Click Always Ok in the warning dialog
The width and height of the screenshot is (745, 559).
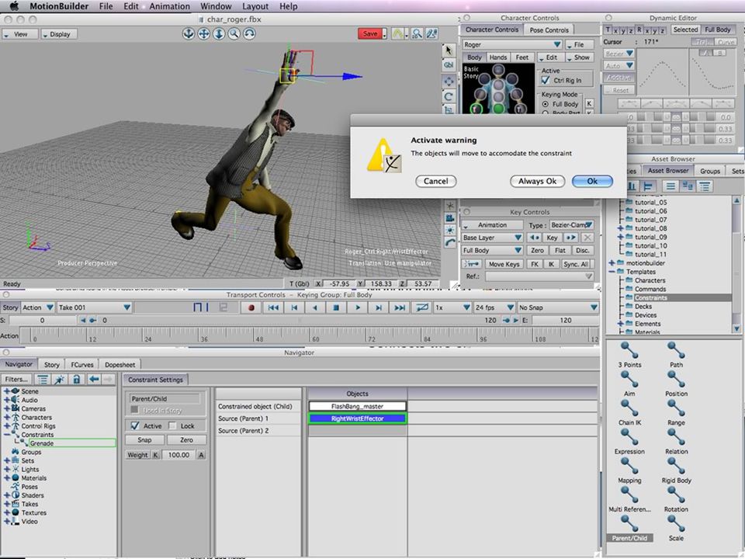pos(537,181)
